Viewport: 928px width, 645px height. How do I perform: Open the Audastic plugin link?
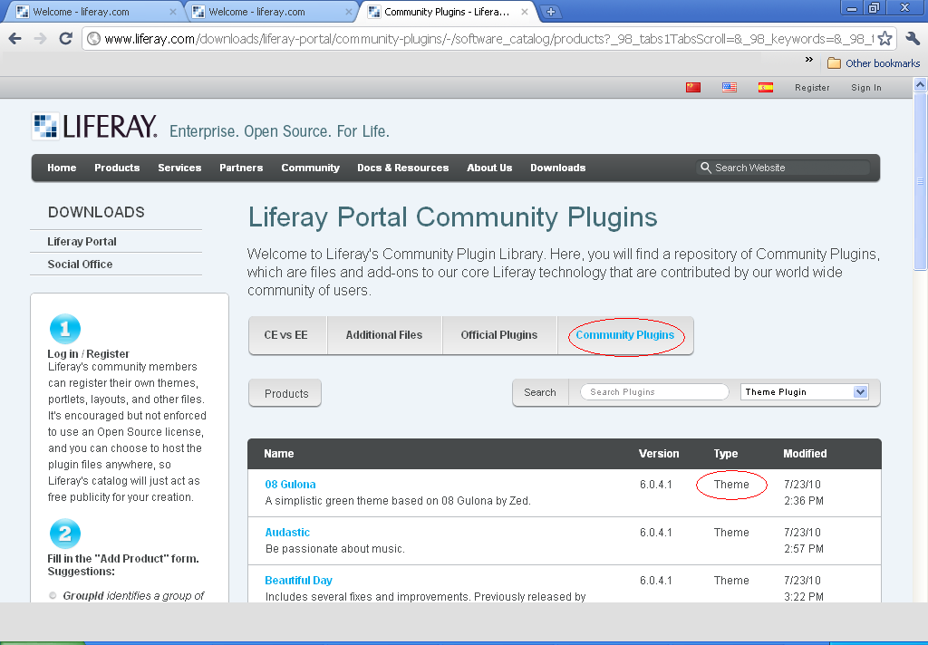(x=287, y=532)
